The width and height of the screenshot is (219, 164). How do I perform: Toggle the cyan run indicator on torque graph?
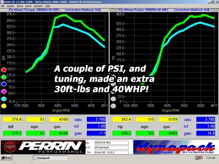click(4, 99)
